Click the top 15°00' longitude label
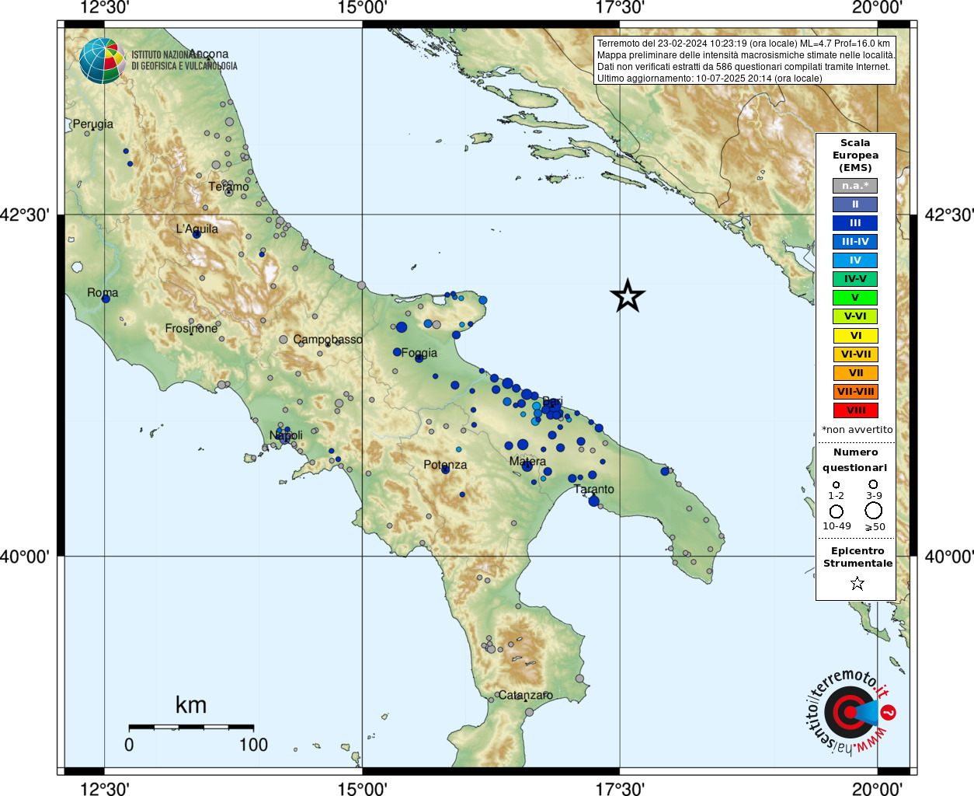Screen dimensions: 974x796 click(x=363, y=8)
